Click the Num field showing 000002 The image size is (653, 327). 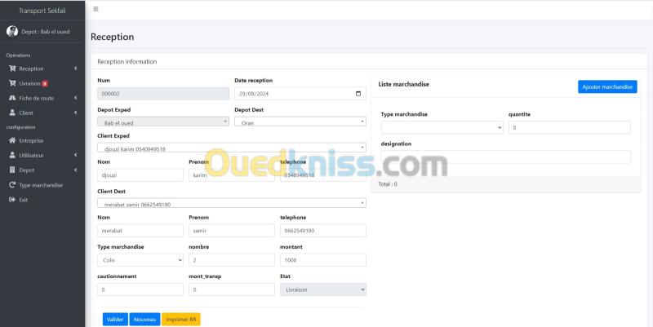click(163, 94)
